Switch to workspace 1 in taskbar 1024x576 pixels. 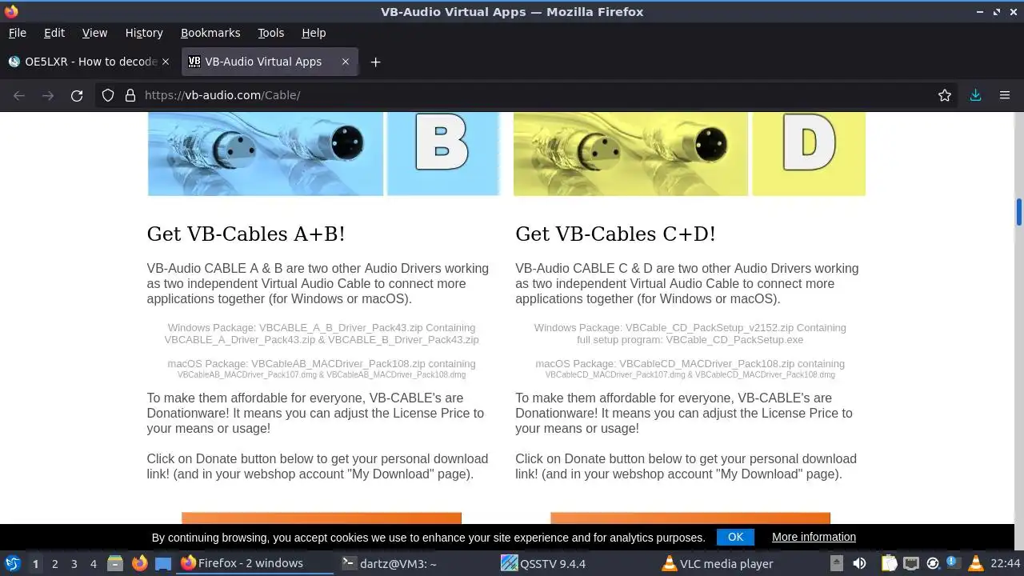click(35, 564)
